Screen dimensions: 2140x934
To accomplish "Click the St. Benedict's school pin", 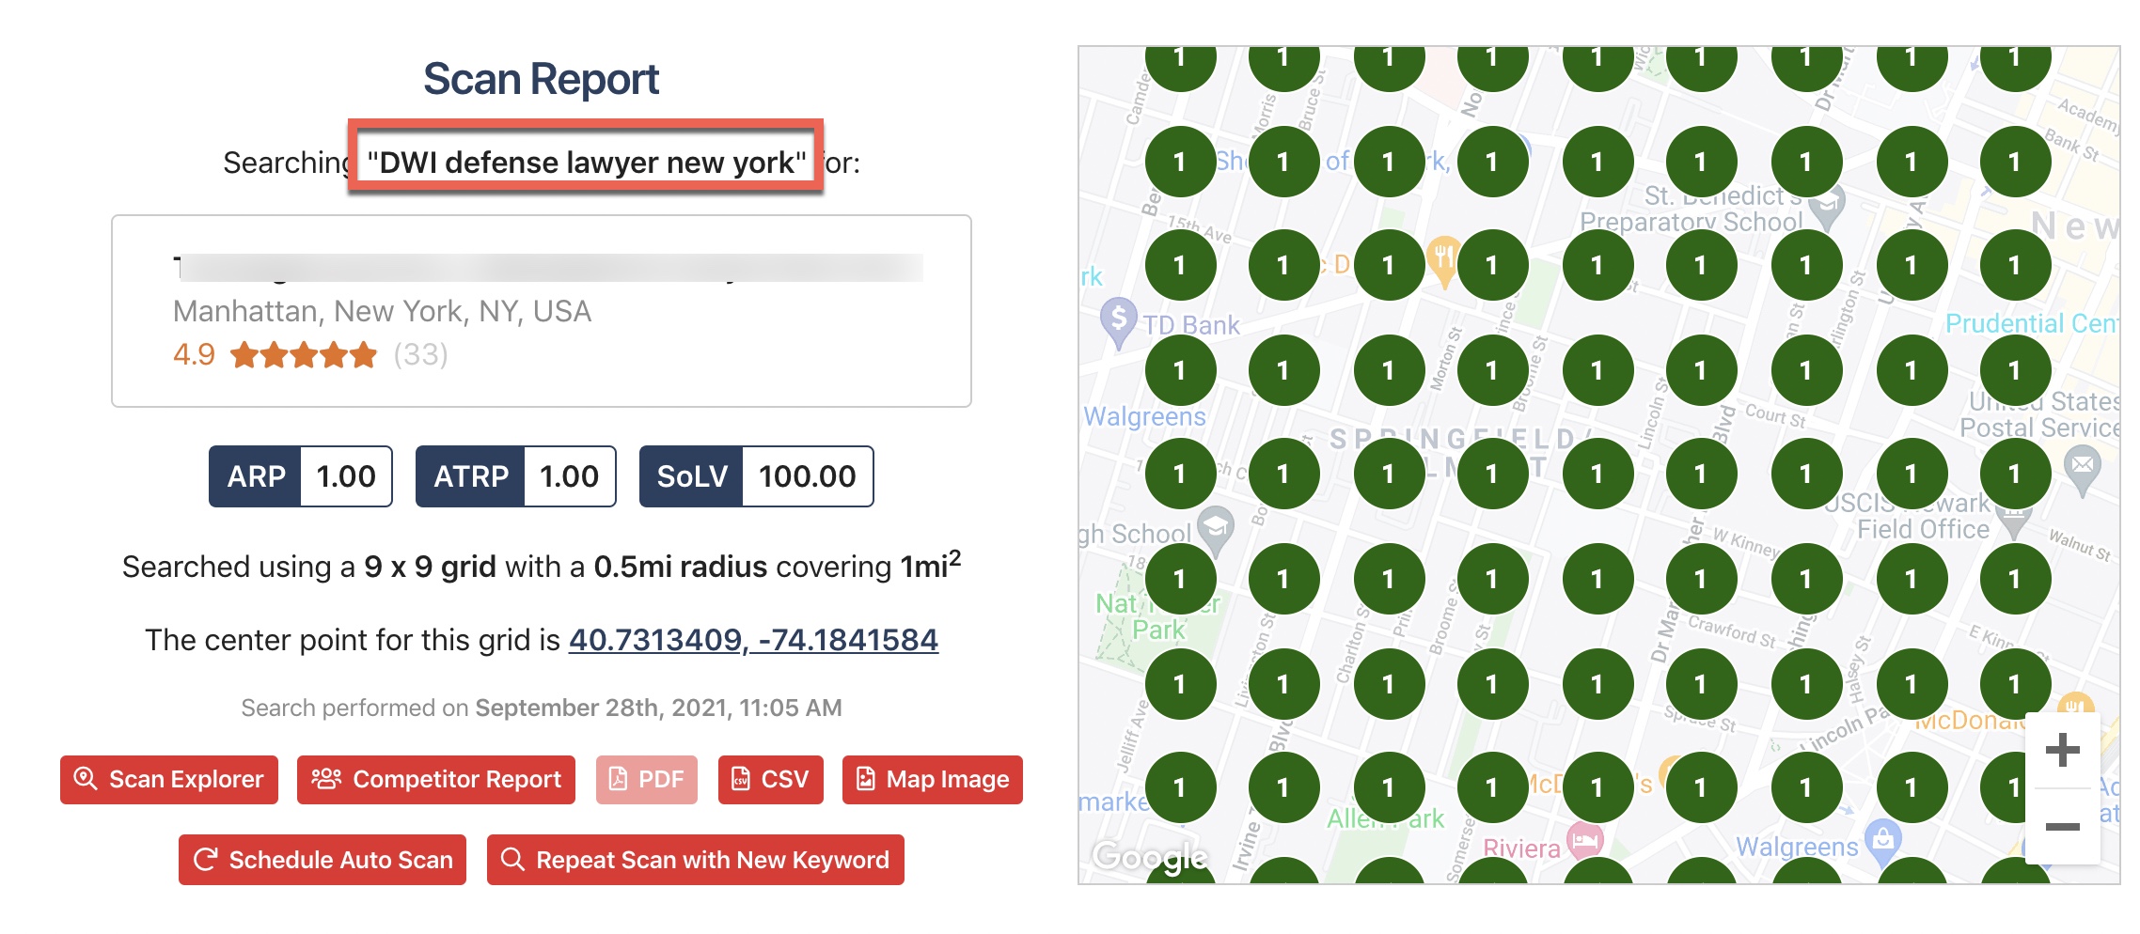I will (1828, 205).
